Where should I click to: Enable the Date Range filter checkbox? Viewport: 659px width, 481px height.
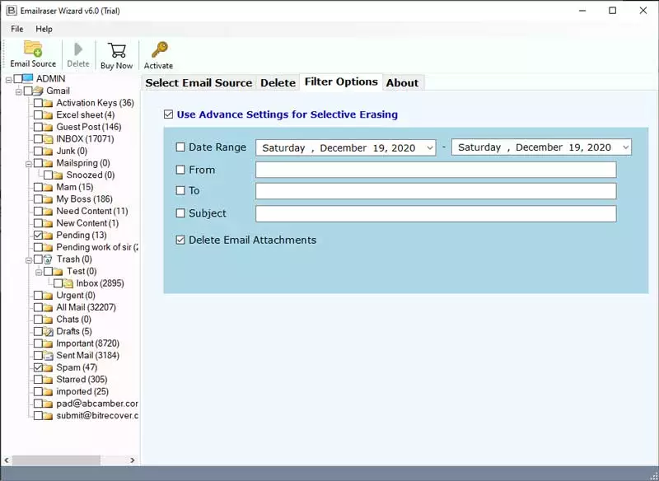[x=180, y=147]
